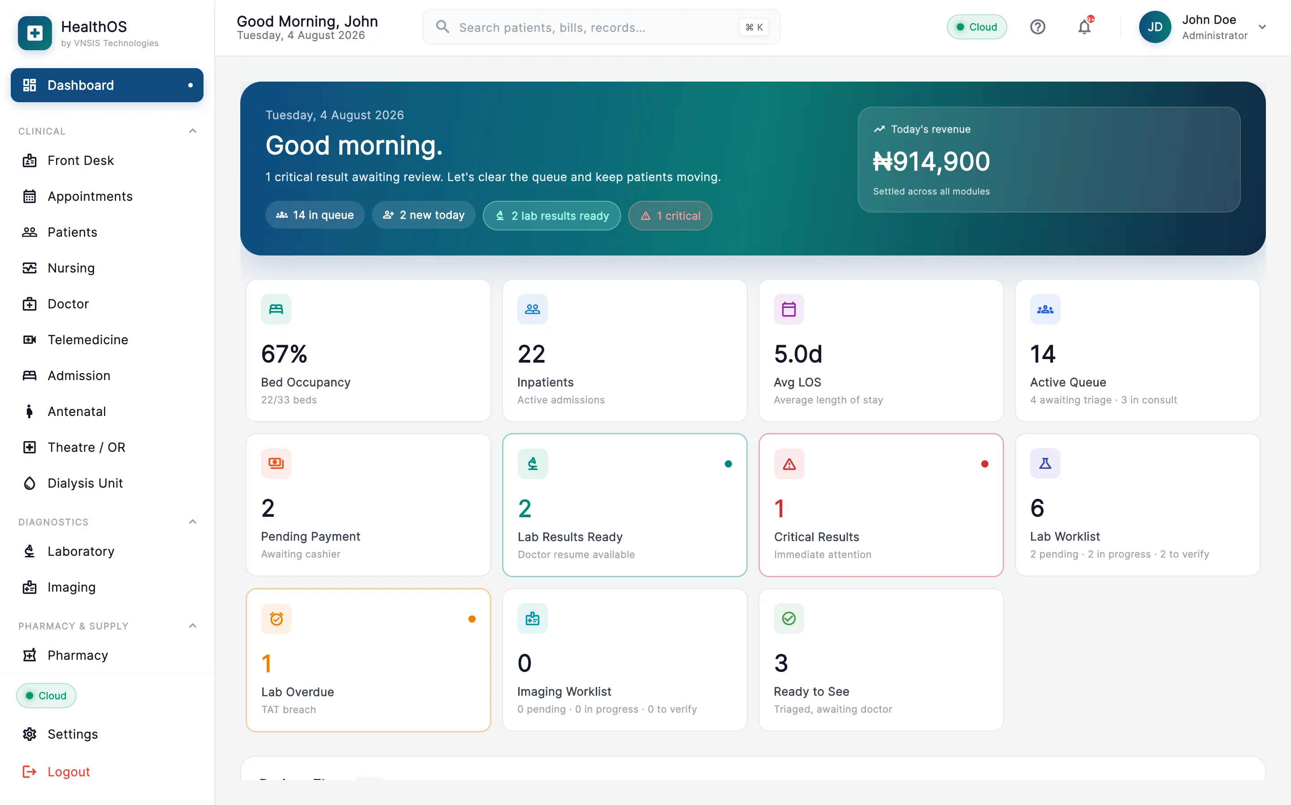This screenshot has height=805, width=1291.
Task: Click the Active Queue group icon
Action: (1045, 309)
